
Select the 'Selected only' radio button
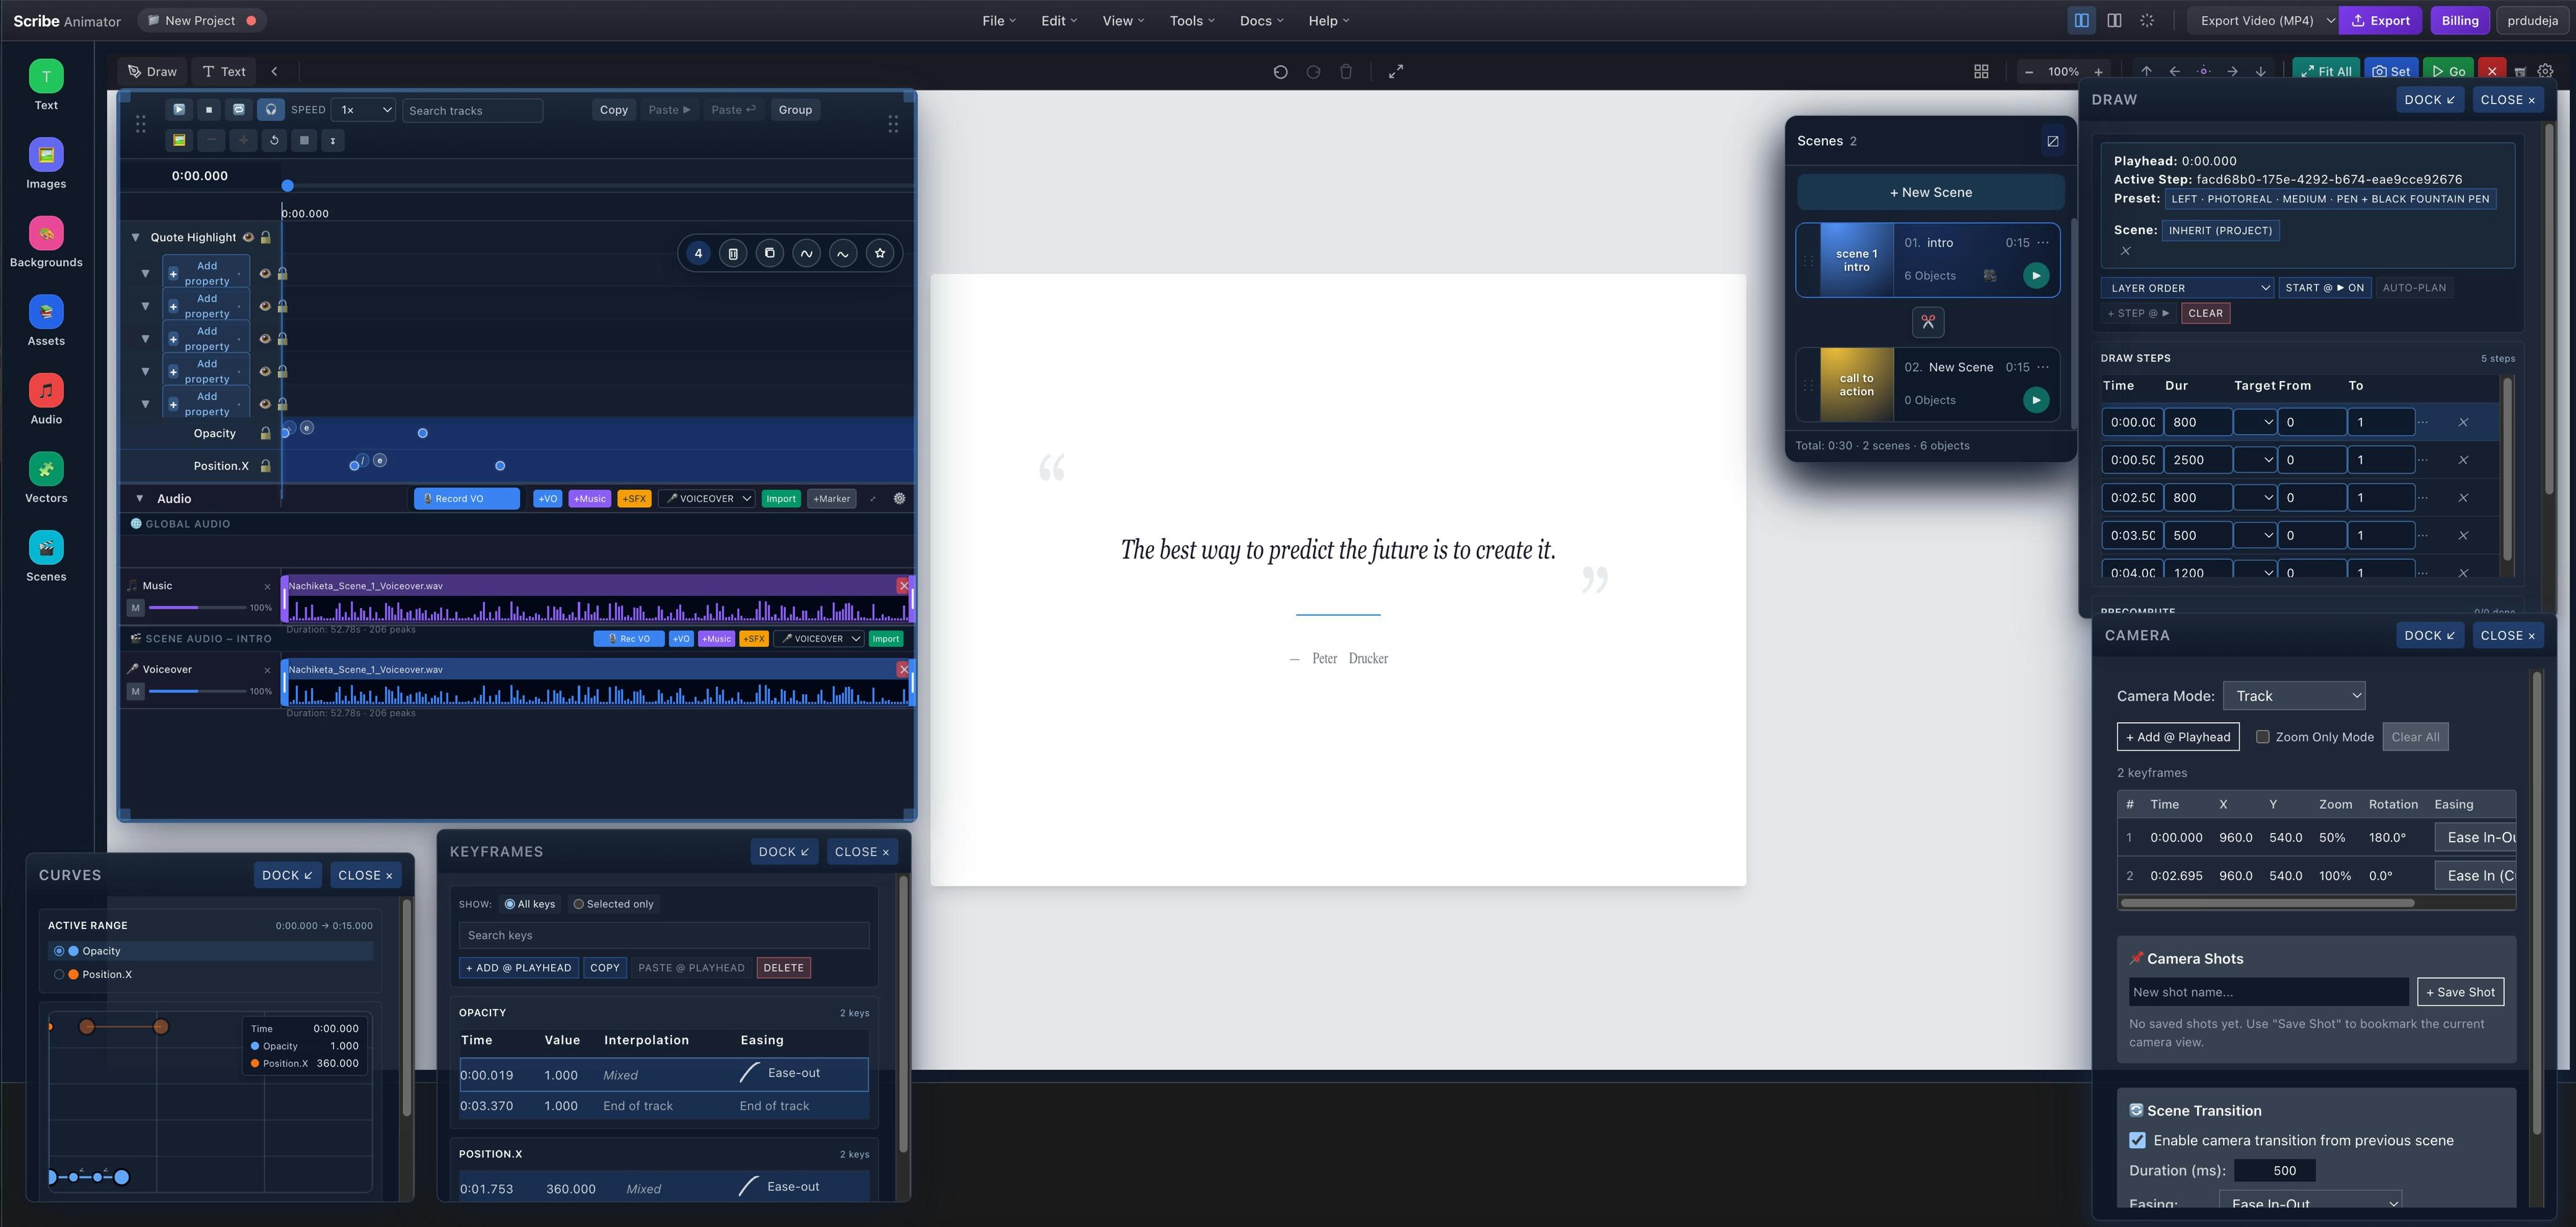[x=578, y=904]
